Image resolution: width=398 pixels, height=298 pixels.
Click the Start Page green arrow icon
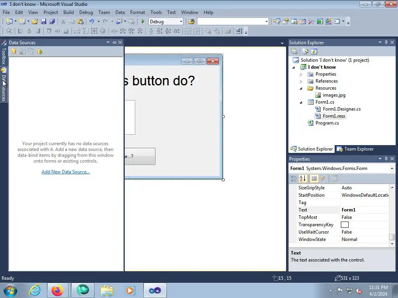[x=320, y=22]
